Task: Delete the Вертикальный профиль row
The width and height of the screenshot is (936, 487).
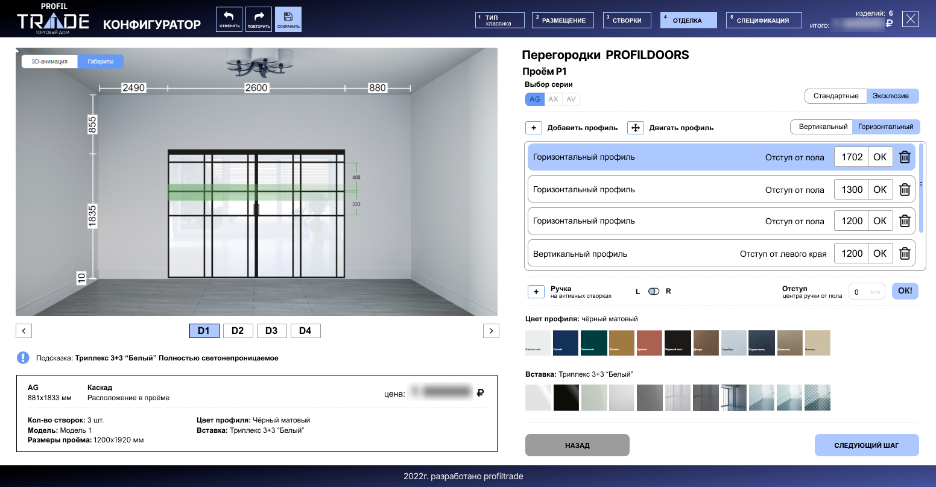Action: [905, 254]
